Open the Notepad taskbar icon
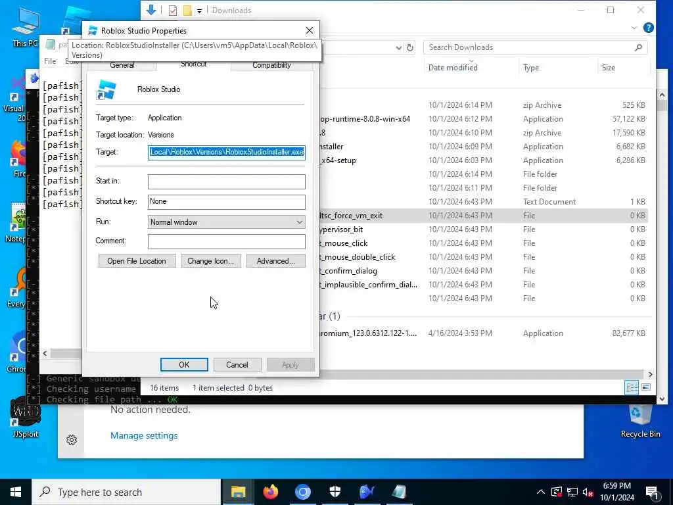Viewport: 673px width, 505px height. click(x=399, y=492)
